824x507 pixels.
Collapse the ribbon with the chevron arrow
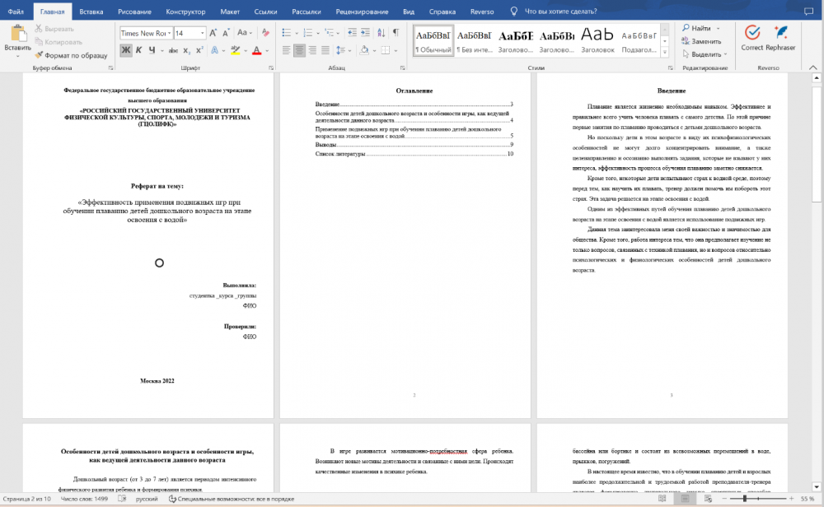click(813, 67)
